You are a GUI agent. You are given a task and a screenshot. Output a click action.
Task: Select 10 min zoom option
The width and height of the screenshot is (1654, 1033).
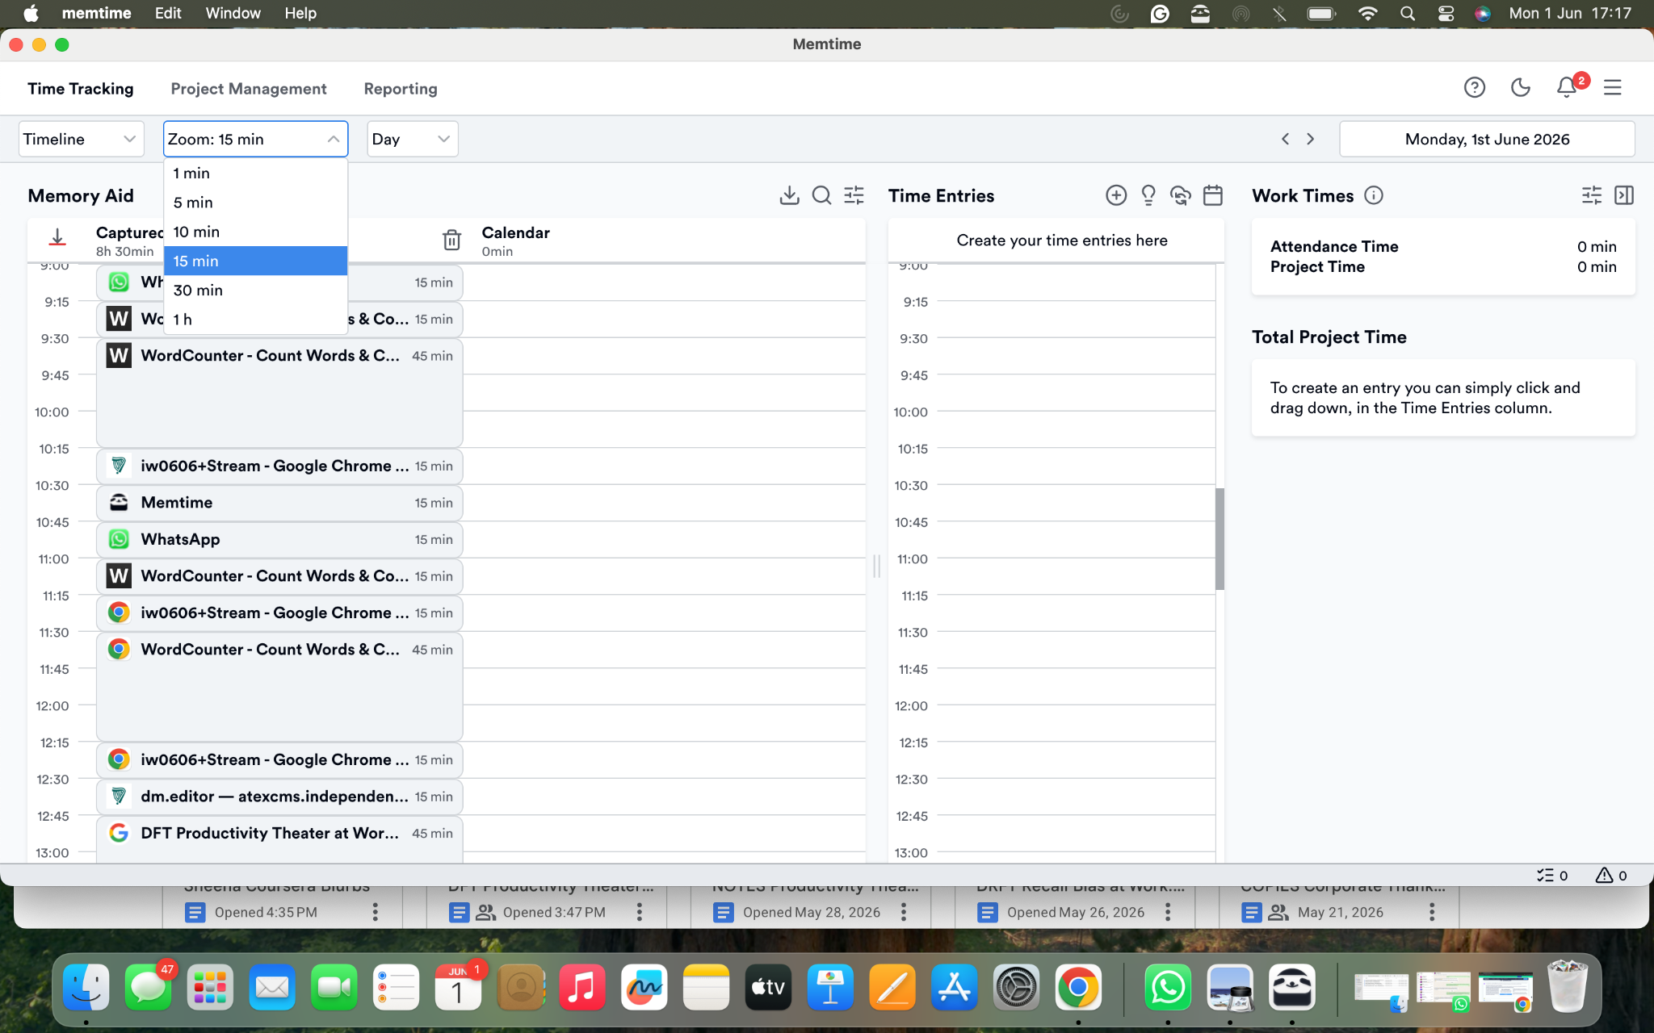coord(255,232)
